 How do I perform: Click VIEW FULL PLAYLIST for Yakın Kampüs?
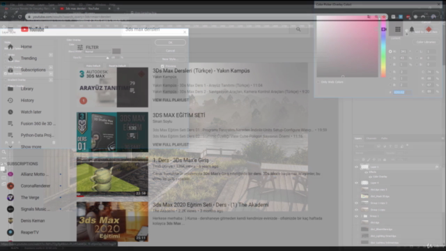[171, 100]
